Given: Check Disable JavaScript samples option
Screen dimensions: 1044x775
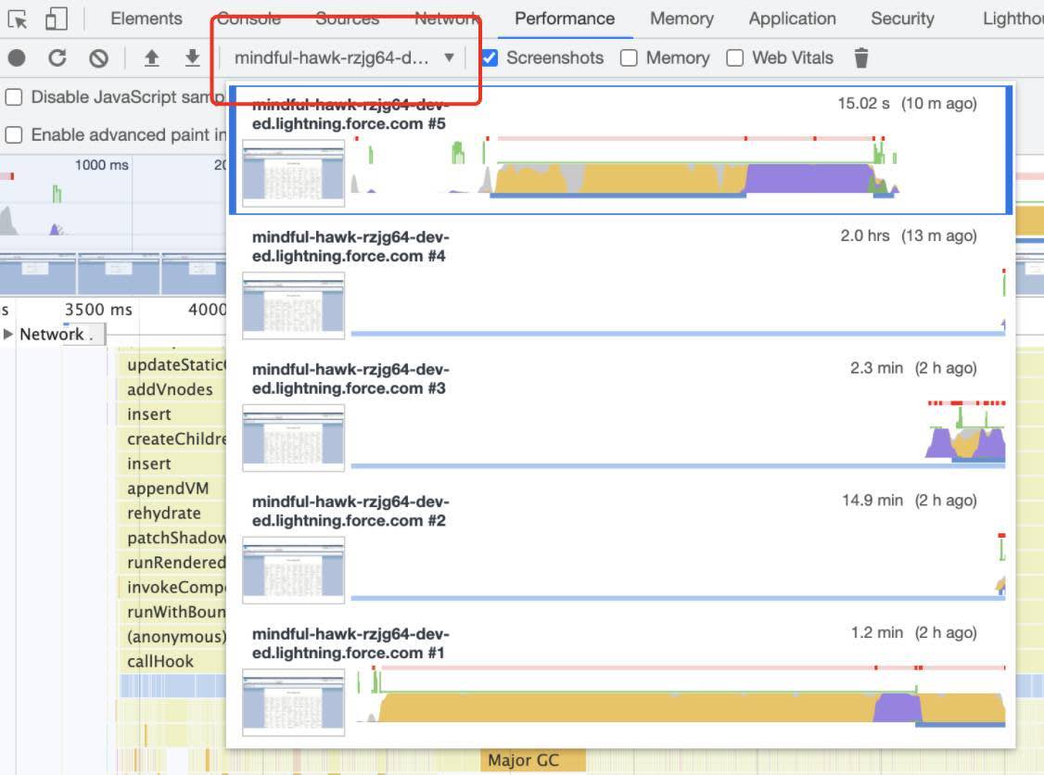Looking at the screenshot, I should tap(14, 97).
